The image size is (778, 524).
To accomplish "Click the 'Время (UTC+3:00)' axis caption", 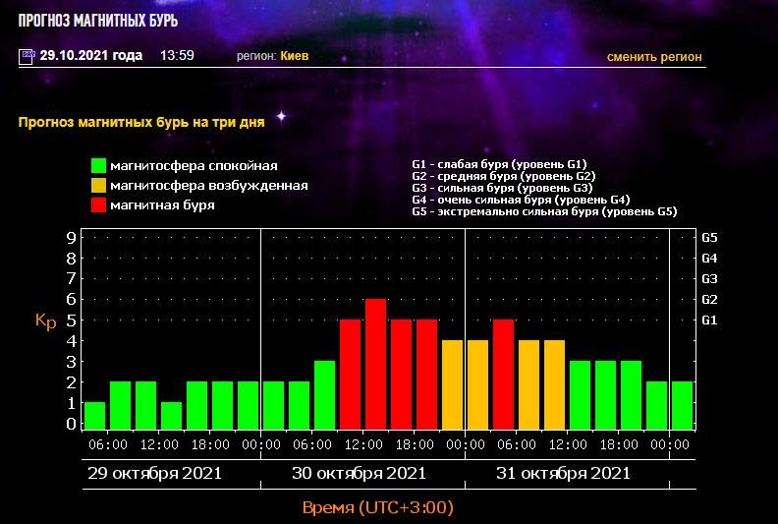I will click(377, 507).
